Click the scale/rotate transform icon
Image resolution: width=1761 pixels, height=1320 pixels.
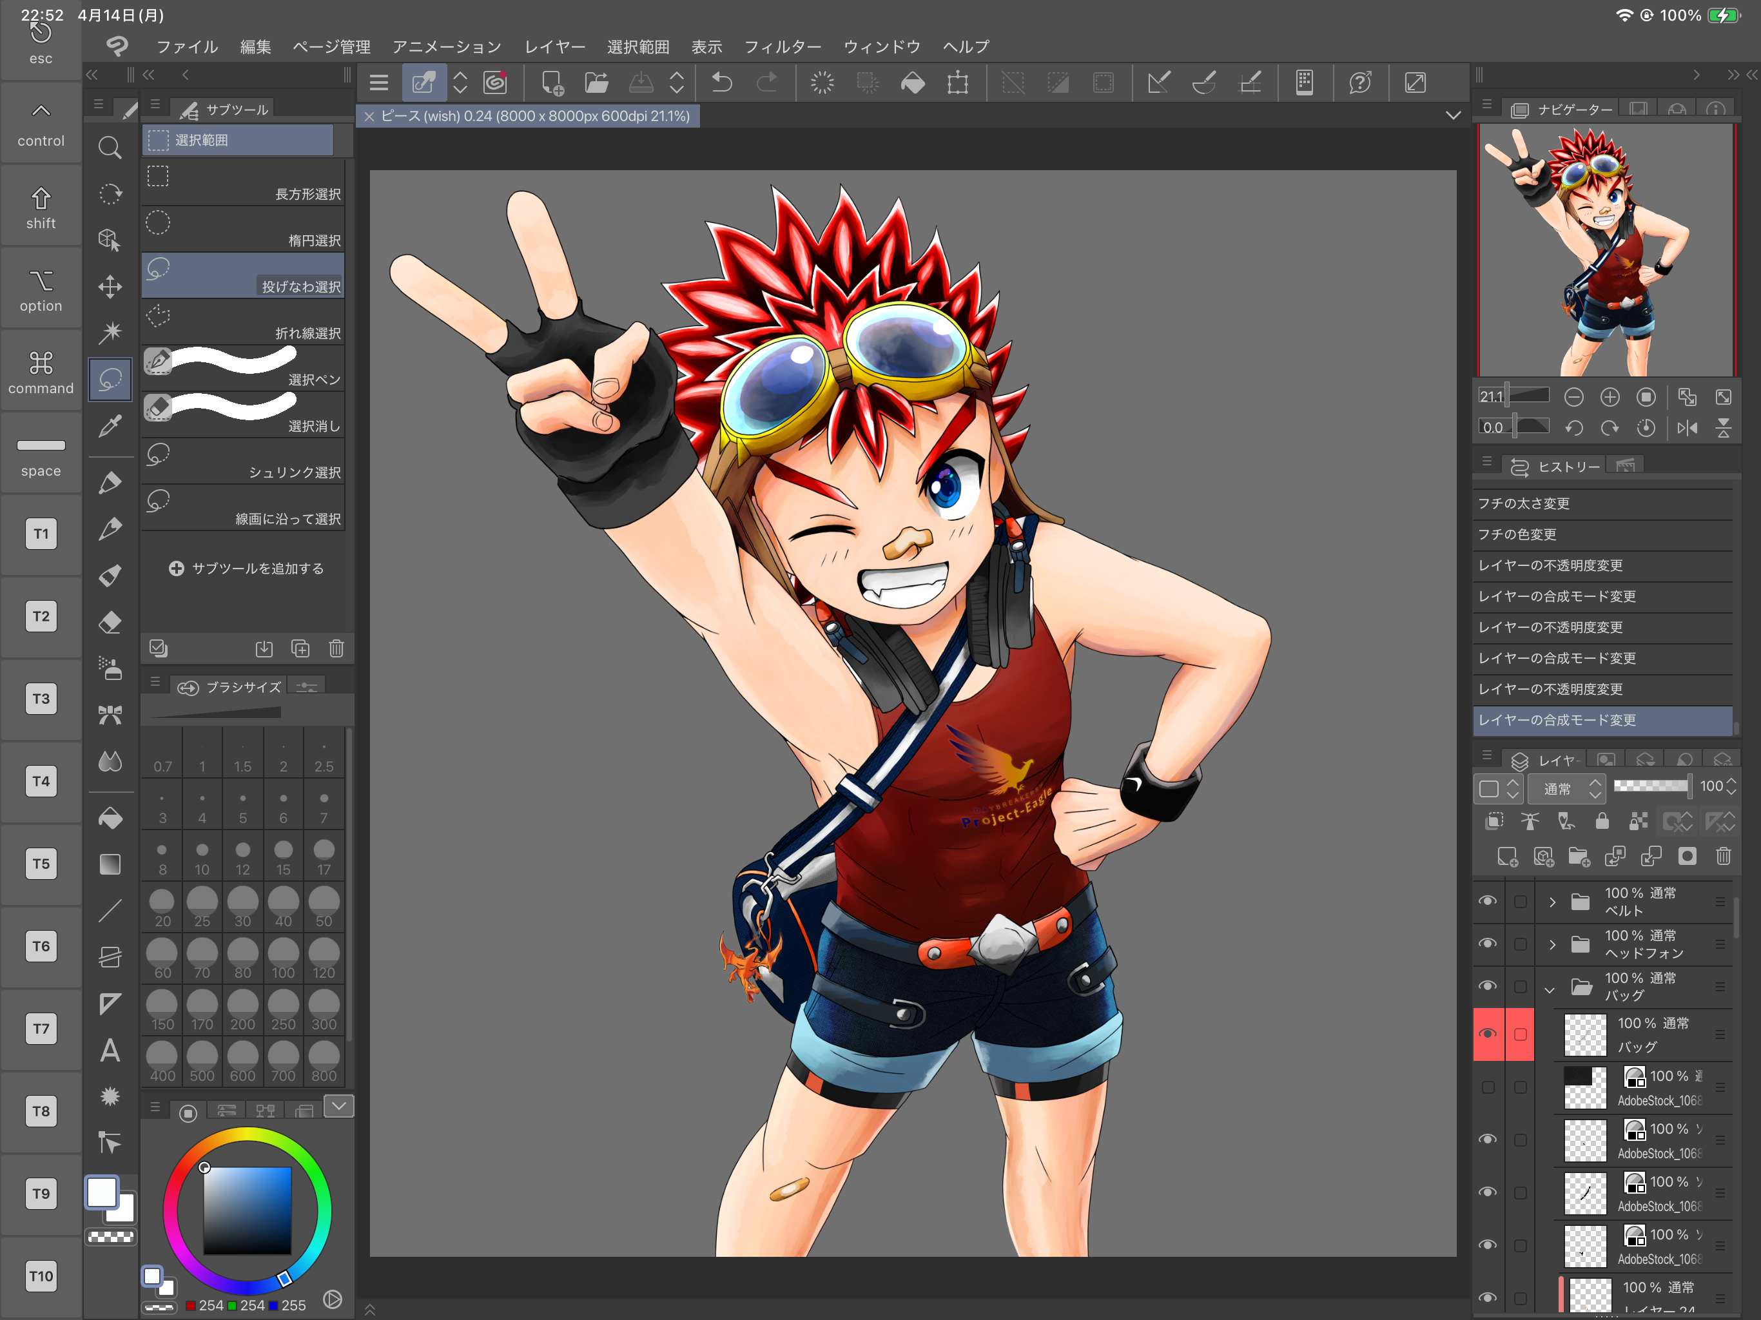[x=958, y=82]
